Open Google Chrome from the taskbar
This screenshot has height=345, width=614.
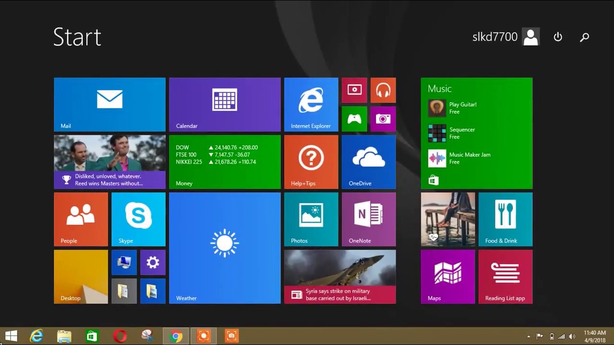[x=176, y=336]
